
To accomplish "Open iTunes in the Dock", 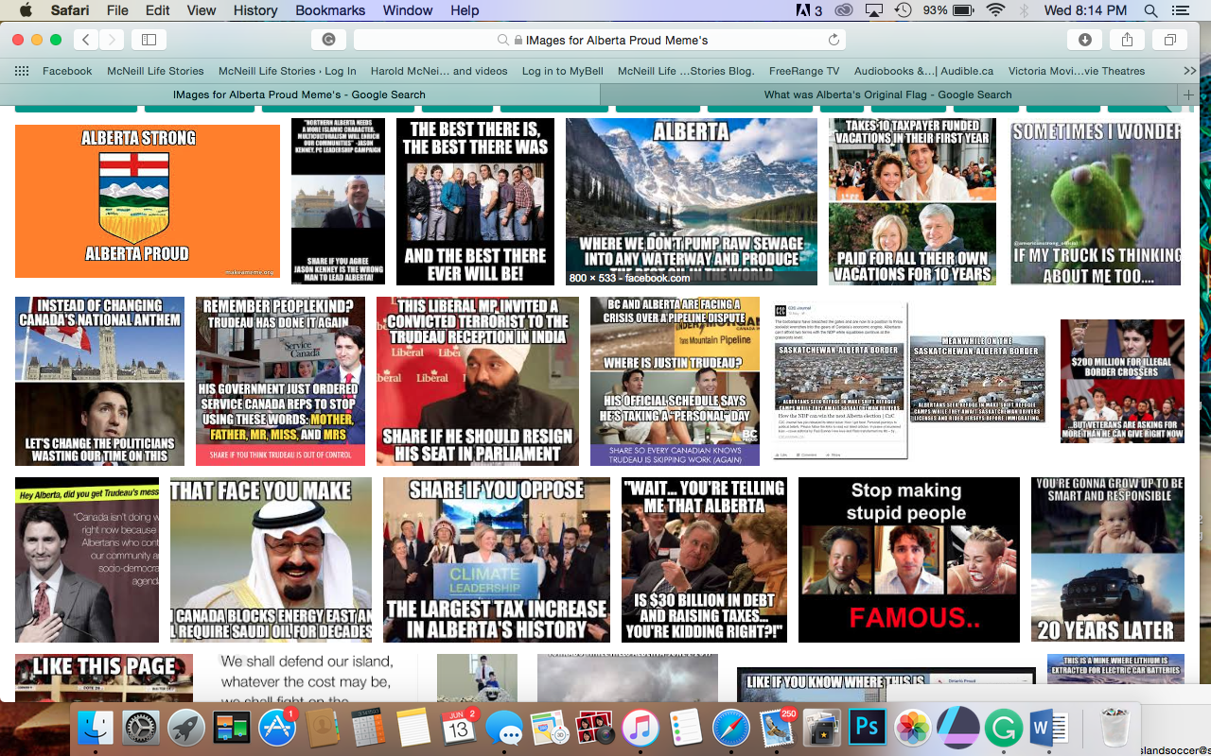I will [641, 728].
